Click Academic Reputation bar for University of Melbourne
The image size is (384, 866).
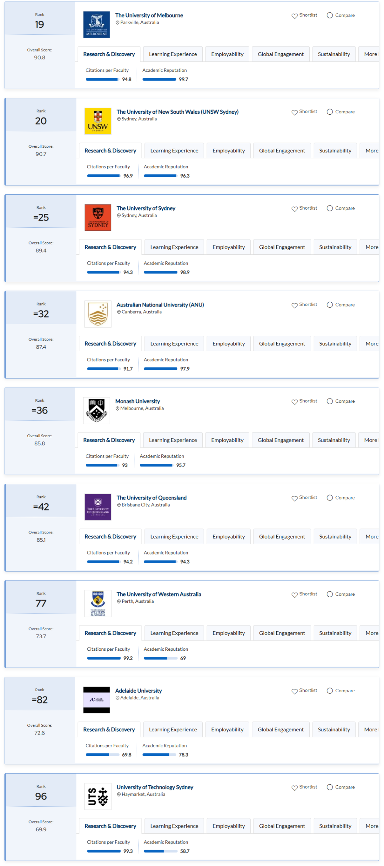(x=159, y=79)
